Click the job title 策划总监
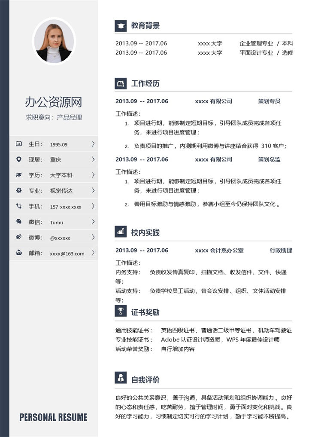This screenshot has width=309, height=437. (269, 159)
